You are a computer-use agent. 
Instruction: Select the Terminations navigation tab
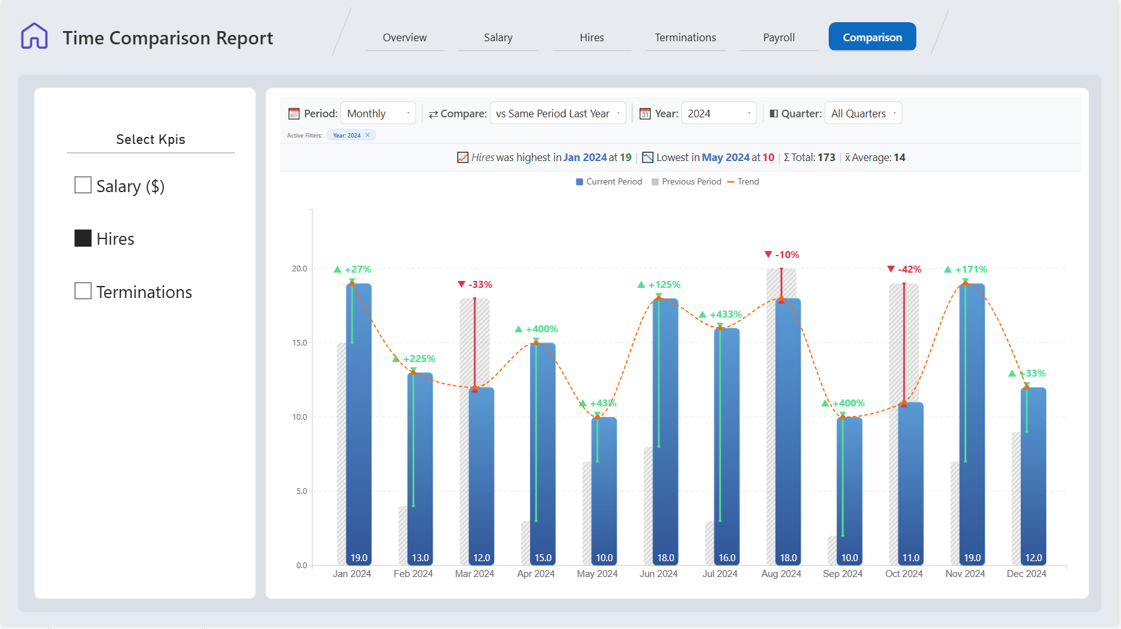[685, 37]
